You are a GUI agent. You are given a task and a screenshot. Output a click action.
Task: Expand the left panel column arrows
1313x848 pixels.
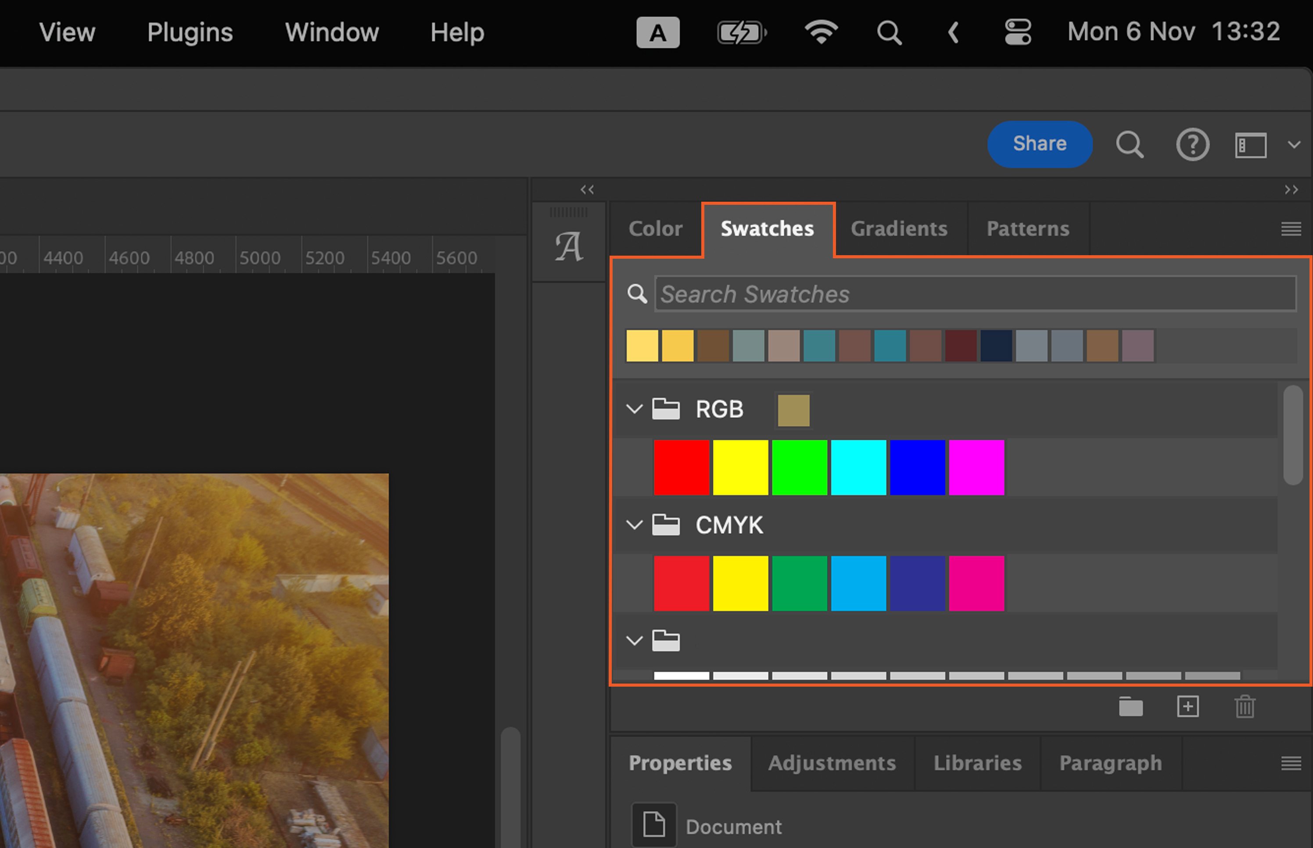[587, 190]
